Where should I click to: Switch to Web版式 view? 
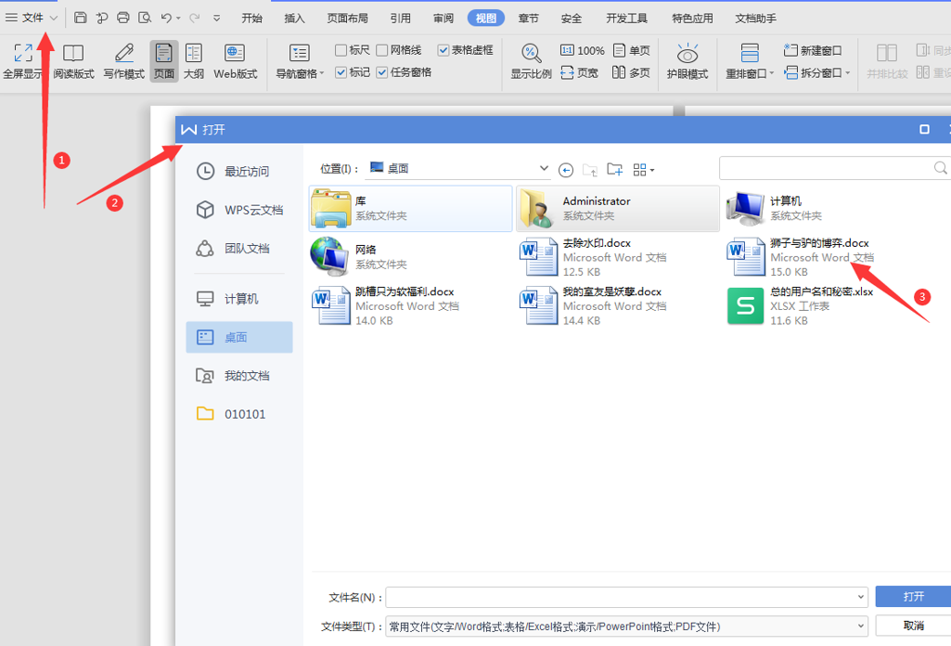tap(236, 61)
